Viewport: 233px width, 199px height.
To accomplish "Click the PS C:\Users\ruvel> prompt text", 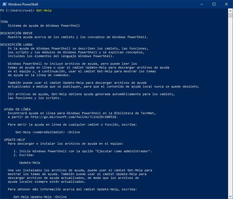I will [17, 10].
